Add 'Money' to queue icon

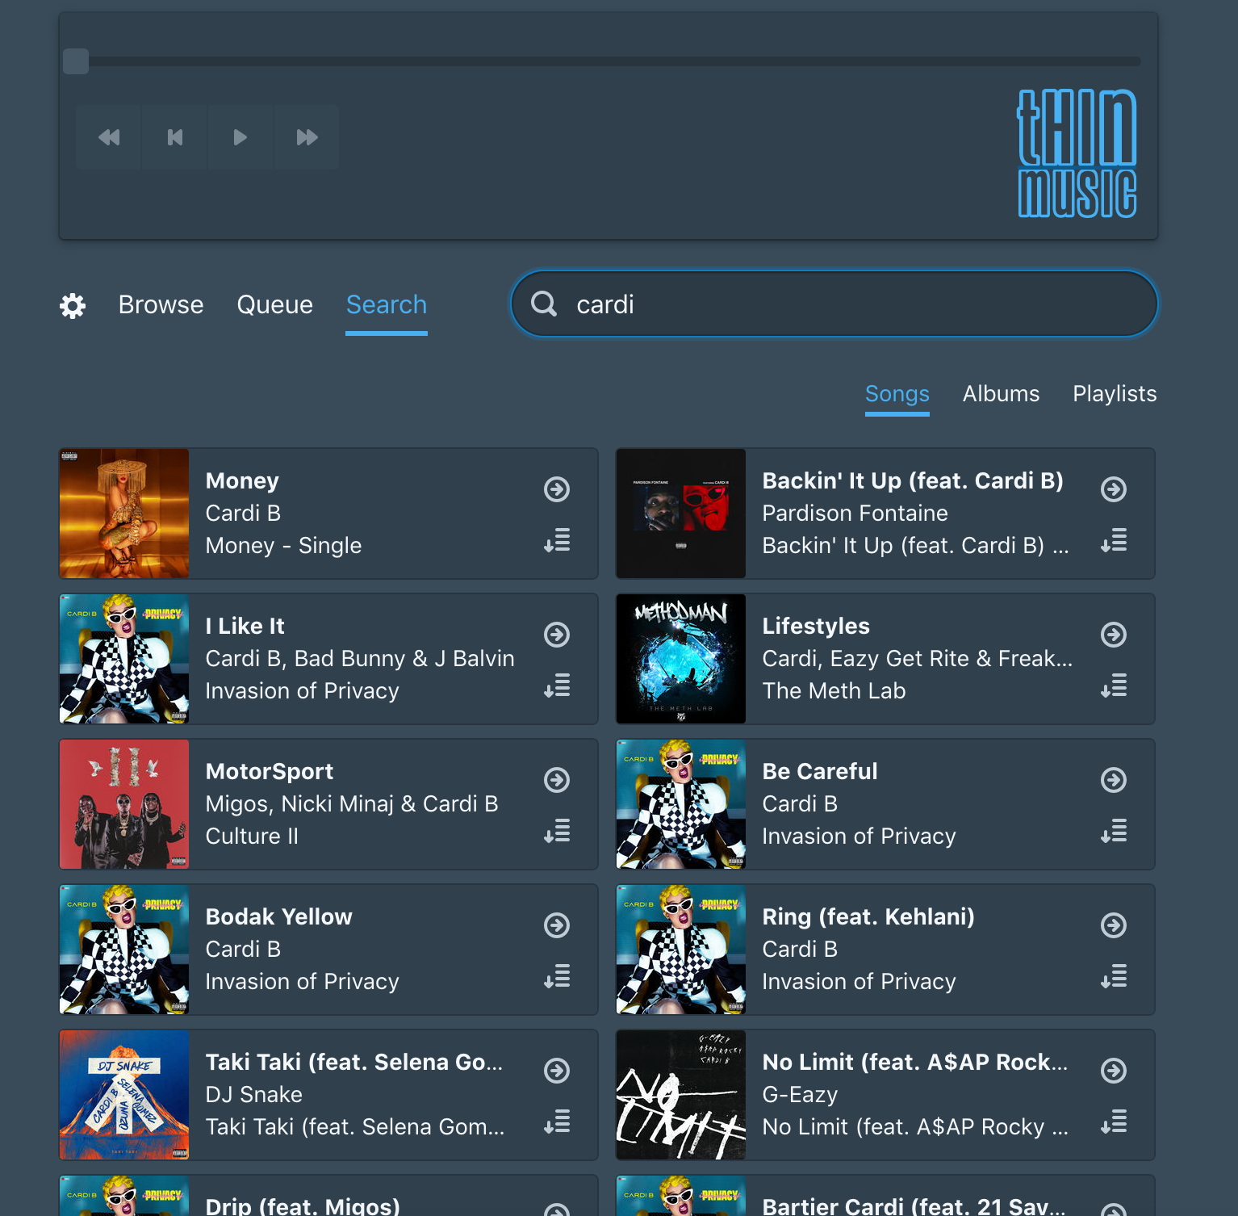(557, 540)
